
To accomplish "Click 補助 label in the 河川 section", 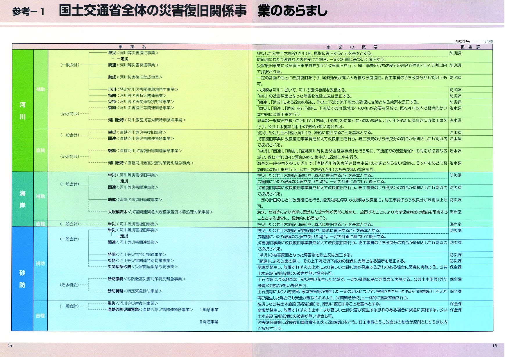I will pyautogui.click(x=40, y=89).
